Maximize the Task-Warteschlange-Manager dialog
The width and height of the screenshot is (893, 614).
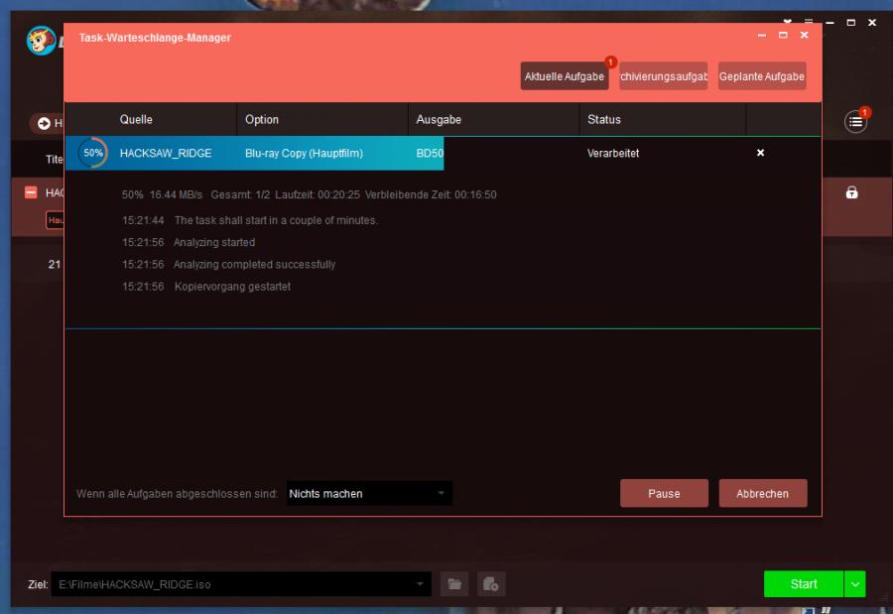(783, 36)
